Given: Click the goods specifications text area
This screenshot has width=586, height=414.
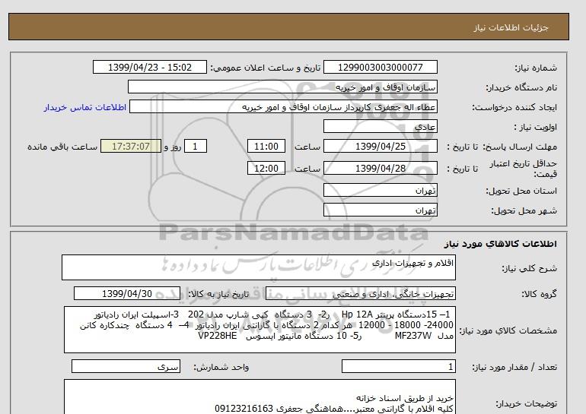Looking at the screenshot, I should [260, 330].
